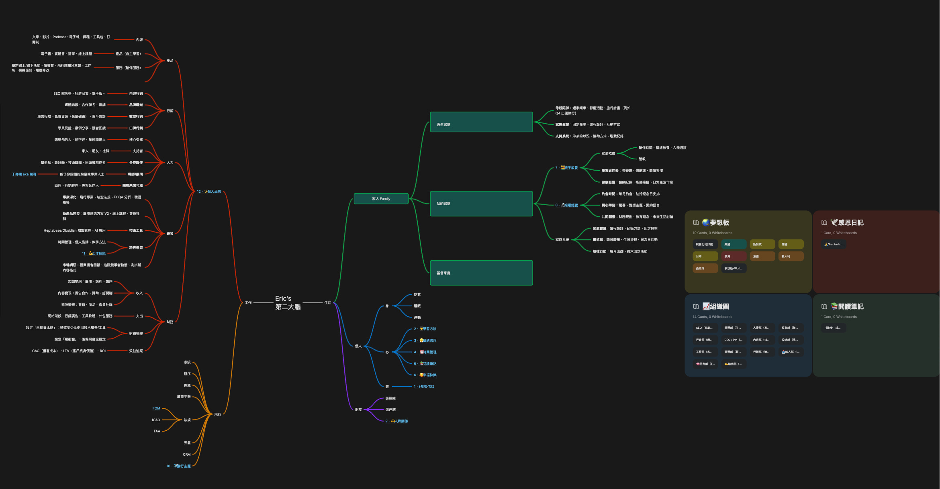Click the map icon beside 閱讀筆記
Viewport: 940px width, 489px height.
pos(824,307)
